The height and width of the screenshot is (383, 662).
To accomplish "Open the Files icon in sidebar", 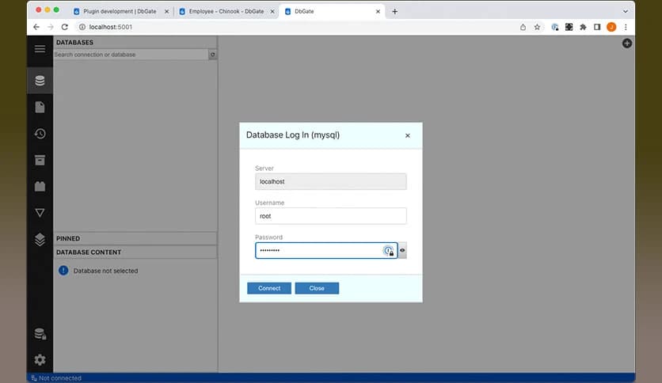I will (x=40, y=107).
